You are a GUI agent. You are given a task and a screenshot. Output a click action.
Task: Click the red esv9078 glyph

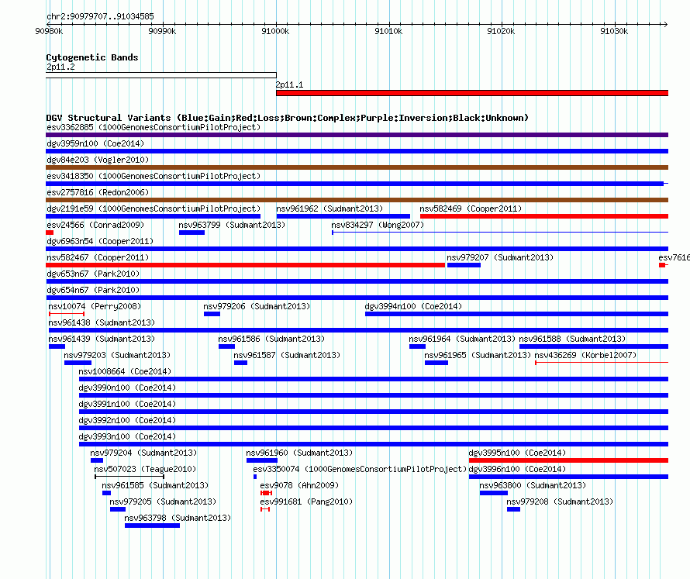(266, 493)
